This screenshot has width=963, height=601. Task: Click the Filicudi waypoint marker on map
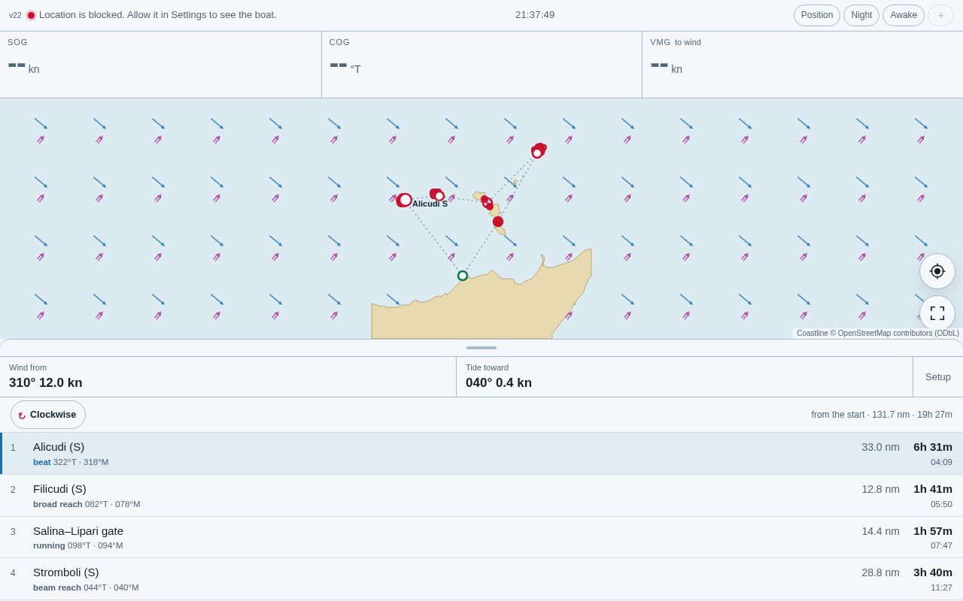pyautogui.click(x=437, y=195)
